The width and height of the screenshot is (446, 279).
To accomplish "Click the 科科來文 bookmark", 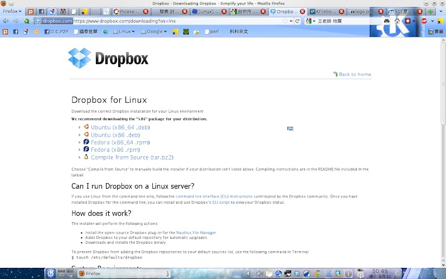I will coord(239,32).
